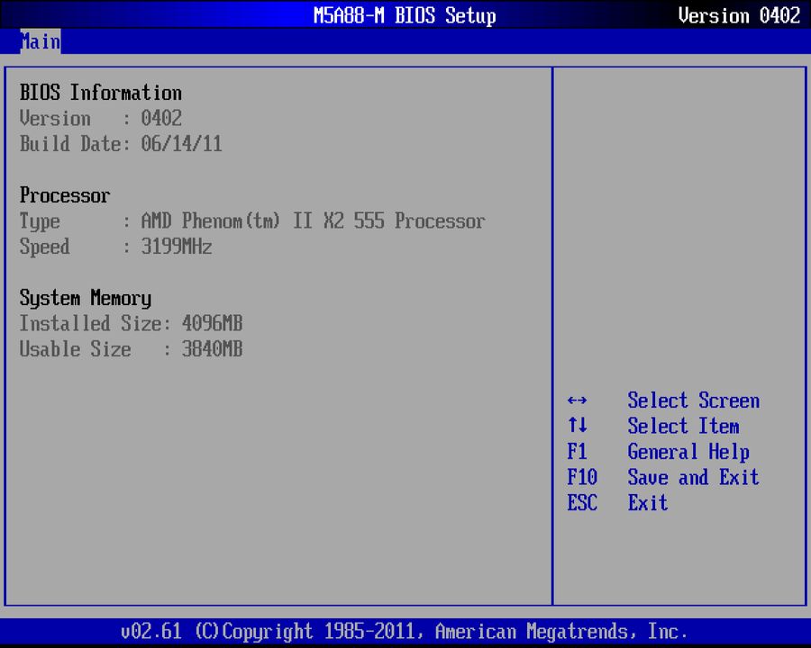Viewport: 811px width, 648px height.
Task: Click the BIOS Version 0402 row
Action: tap(101, 118)
